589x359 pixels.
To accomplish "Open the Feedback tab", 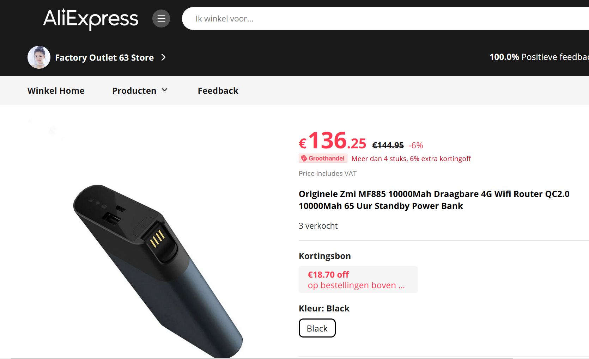I will pyautogui.click(x=218, y=91).
